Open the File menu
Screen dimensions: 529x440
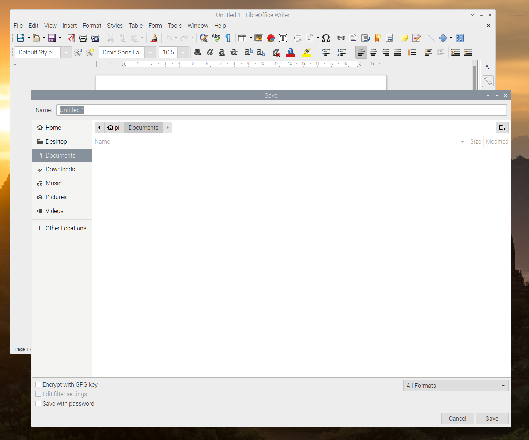(x=18, y=26)
